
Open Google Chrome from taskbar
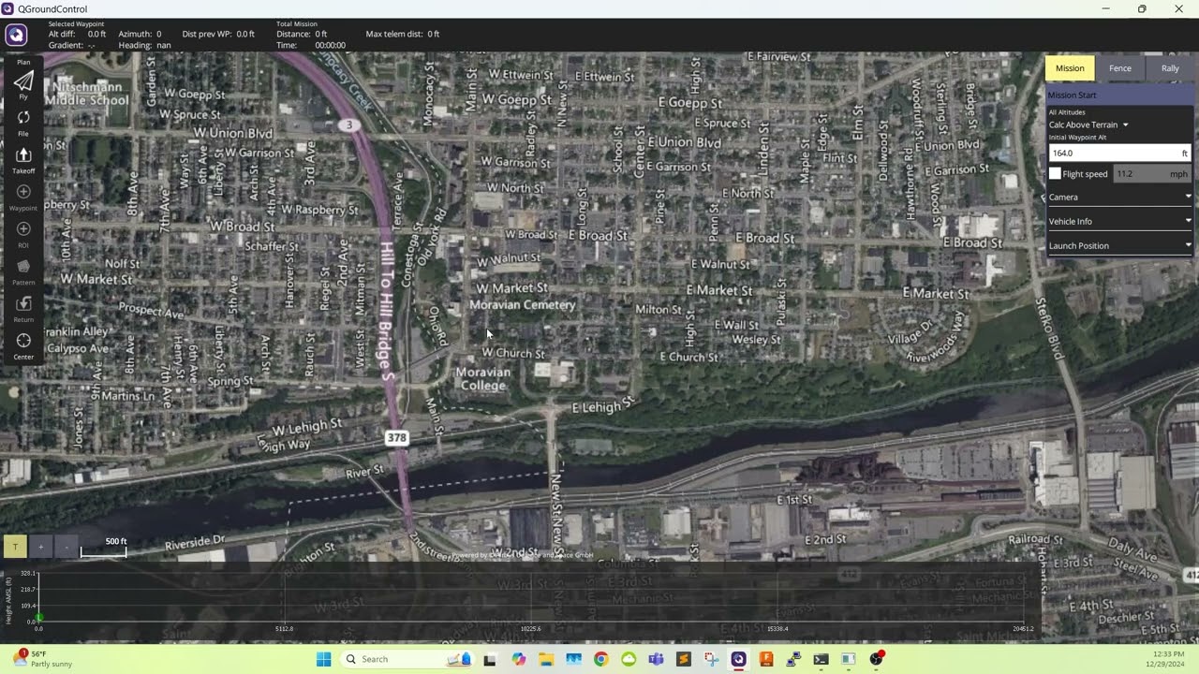pyautogui.click(x=600, y=659)
